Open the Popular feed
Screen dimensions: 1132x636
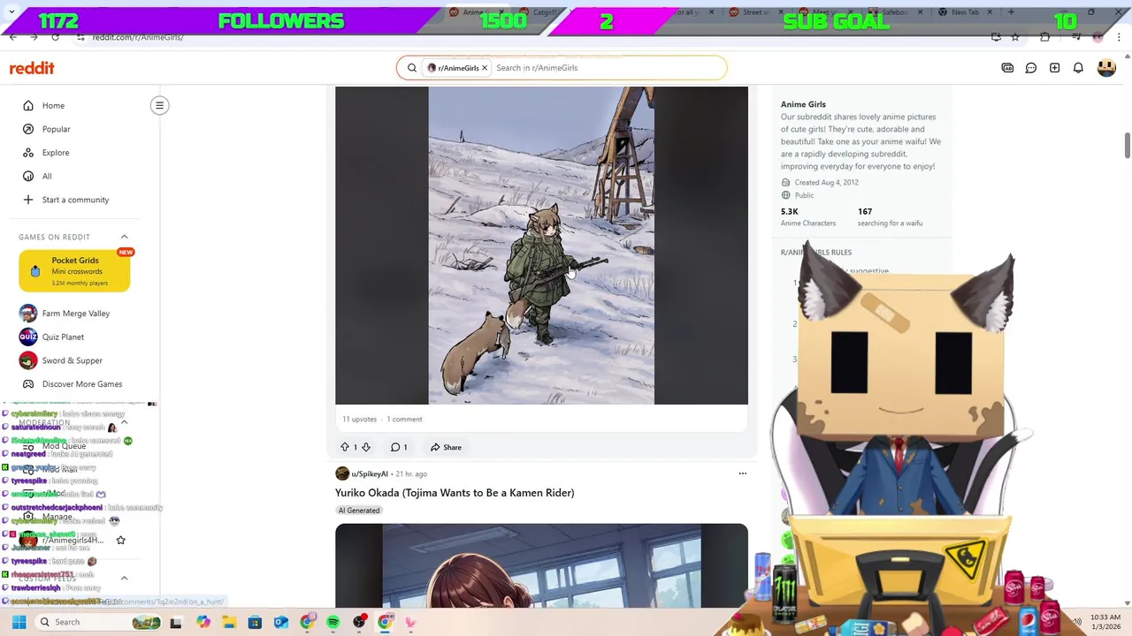(56, 129)
